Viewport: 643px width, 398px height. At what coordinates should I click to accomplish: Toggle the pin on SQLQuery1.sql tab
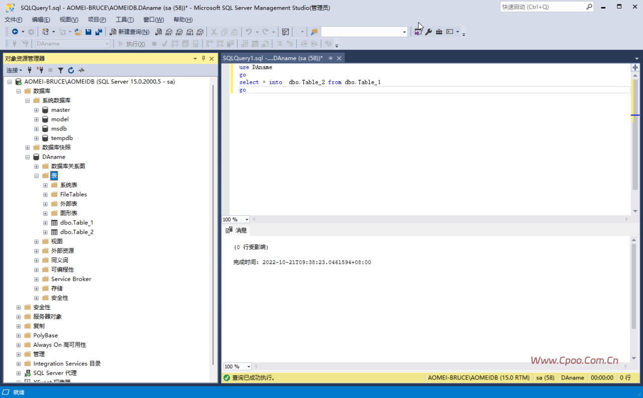[x=331, y=58]
